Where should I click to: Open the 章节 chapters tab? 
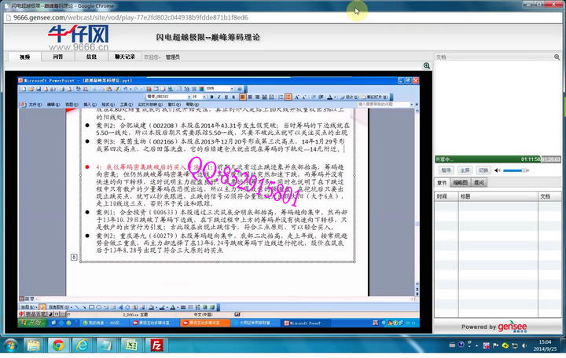(442, 183)
